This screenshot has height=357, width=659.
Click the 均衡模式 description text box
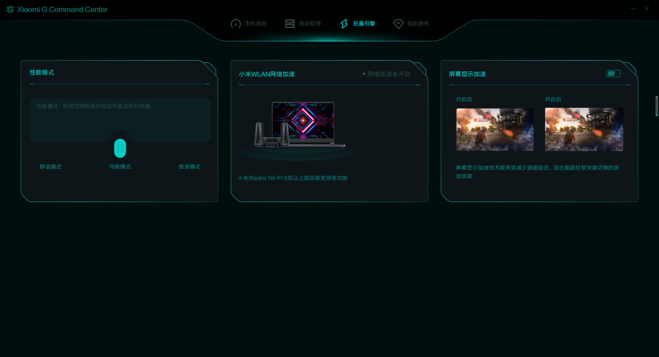[x=120, y=120]
